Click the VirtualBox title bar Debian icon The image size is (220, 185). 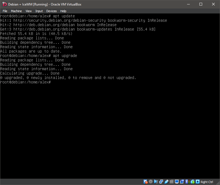(x=4, y=4)
